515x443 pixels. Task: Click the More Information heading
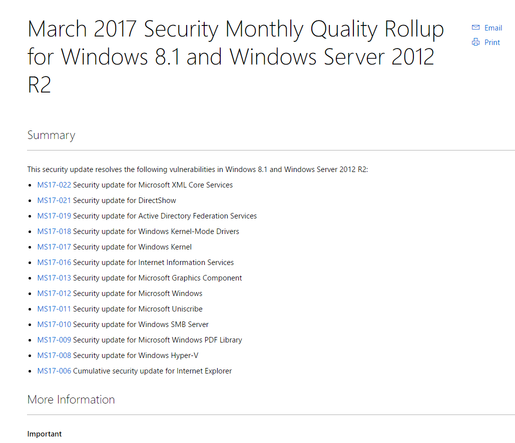click(71, 399)
